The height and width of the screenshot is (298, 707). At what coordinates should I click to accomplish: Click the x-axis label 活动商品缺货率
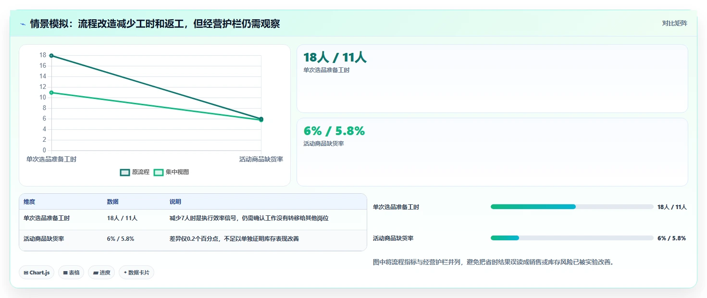[261, 159]
